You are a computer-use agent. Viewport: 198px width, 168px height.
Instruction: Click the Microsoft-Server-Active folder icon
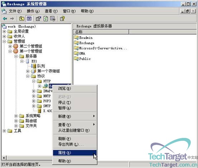[x=76, y=48]
